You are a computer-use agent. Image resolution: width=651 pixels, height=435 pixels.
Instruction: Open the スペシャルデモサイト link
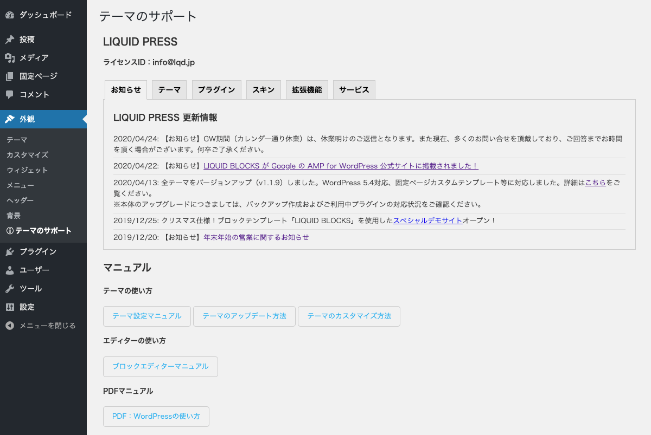coord(427,220)
